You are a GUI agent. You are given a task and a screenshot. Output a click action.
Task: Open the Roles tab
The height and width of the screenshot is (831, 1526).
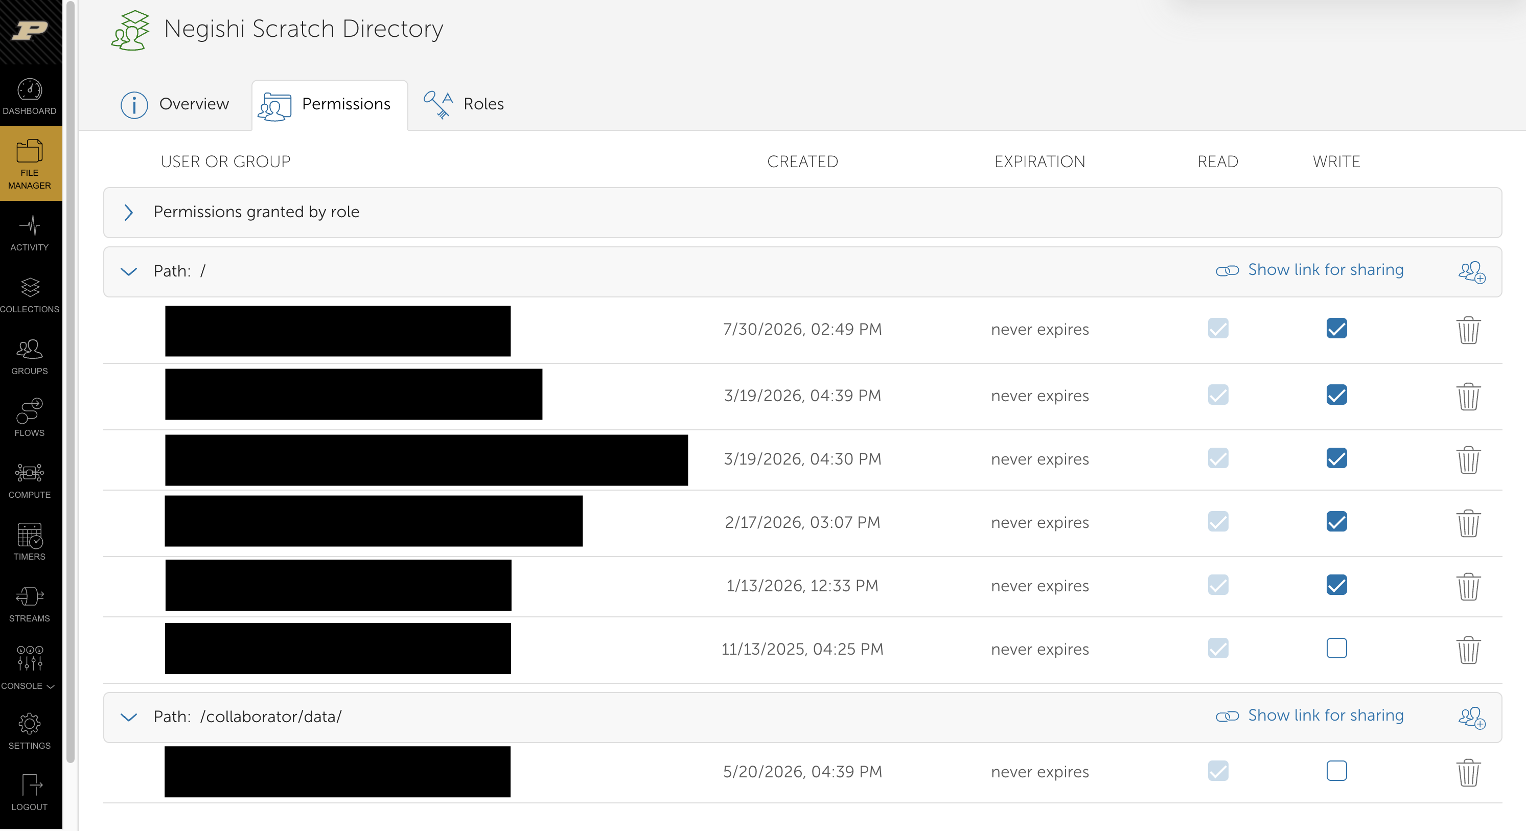(x=463, y=104)
